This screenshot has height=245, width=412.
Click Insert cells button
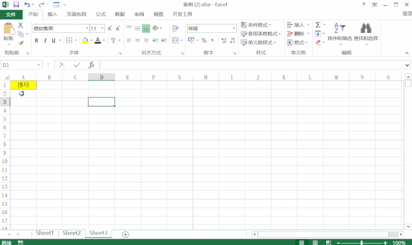[295, 25]
